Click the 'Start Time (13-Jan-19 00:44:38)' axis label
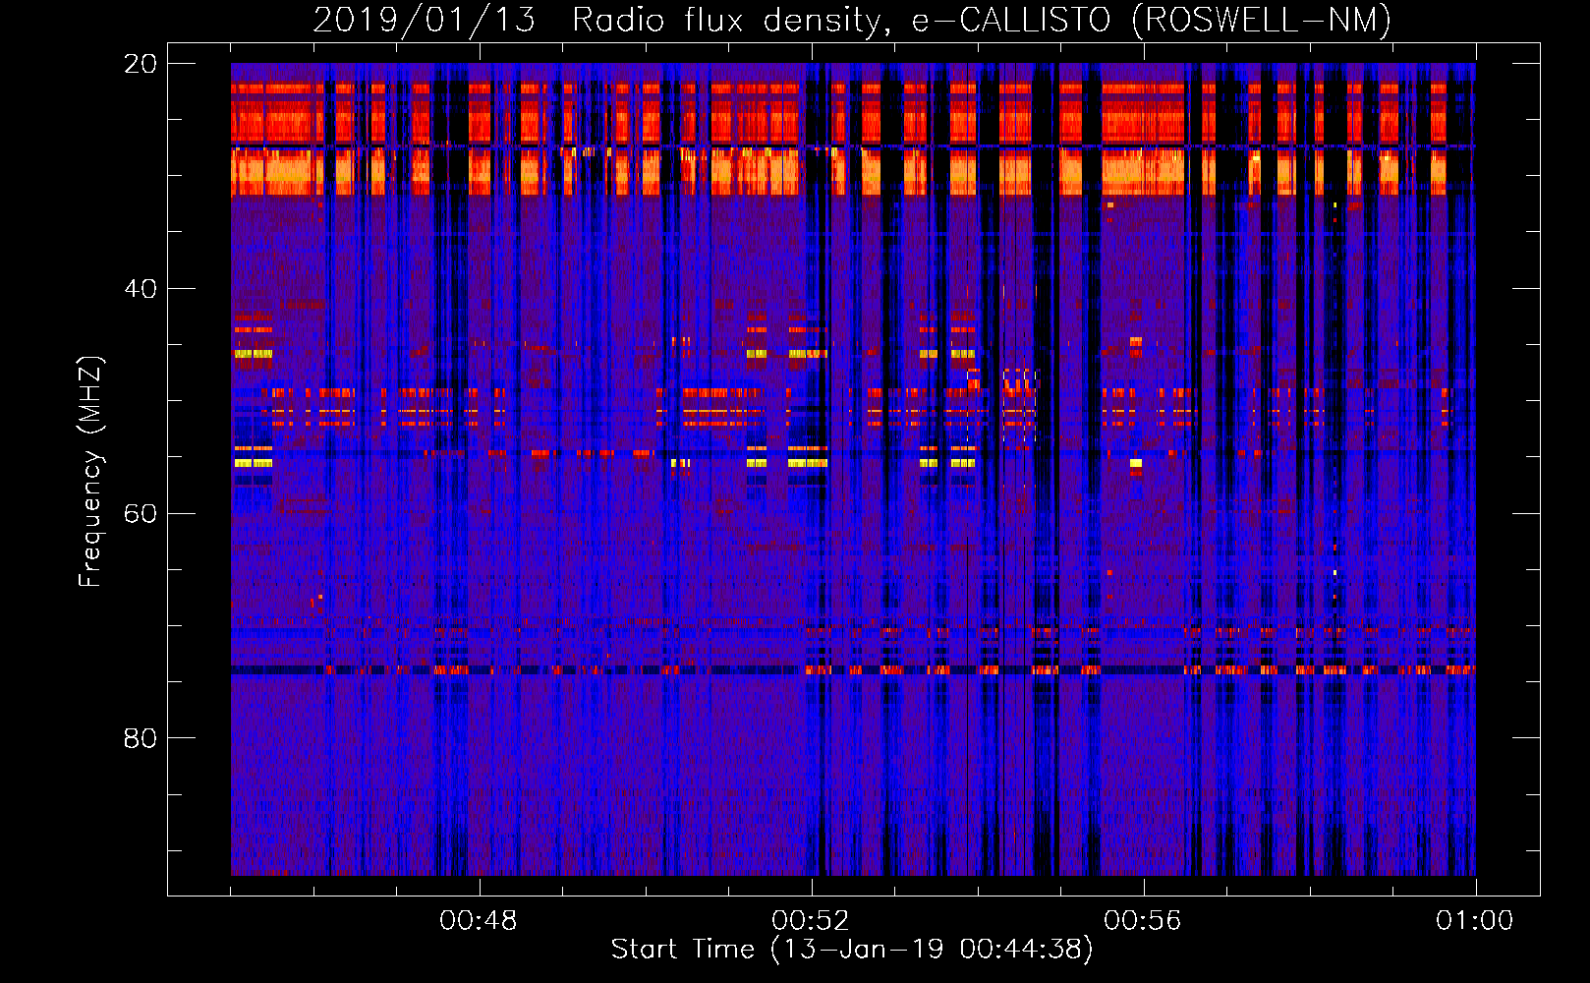The width and height of the screenshot is (1590, 983). [x=852, y=950]
